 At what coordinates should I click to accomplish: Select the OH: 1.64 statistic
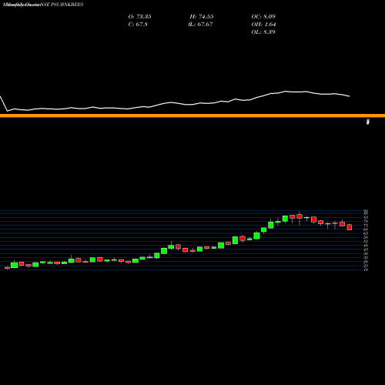coord(263,24)
